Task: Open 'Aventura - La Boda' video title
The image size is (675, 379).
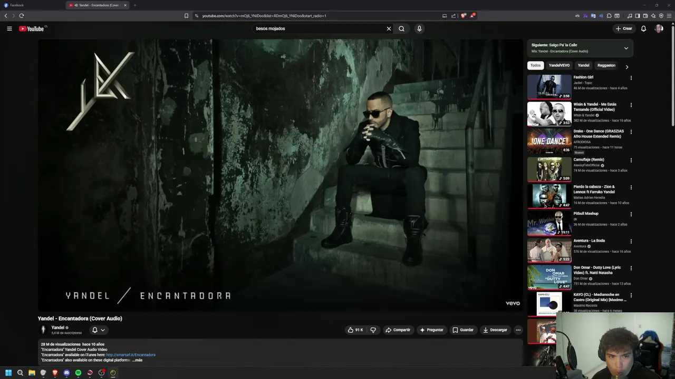Action: [x=589, y=241]
